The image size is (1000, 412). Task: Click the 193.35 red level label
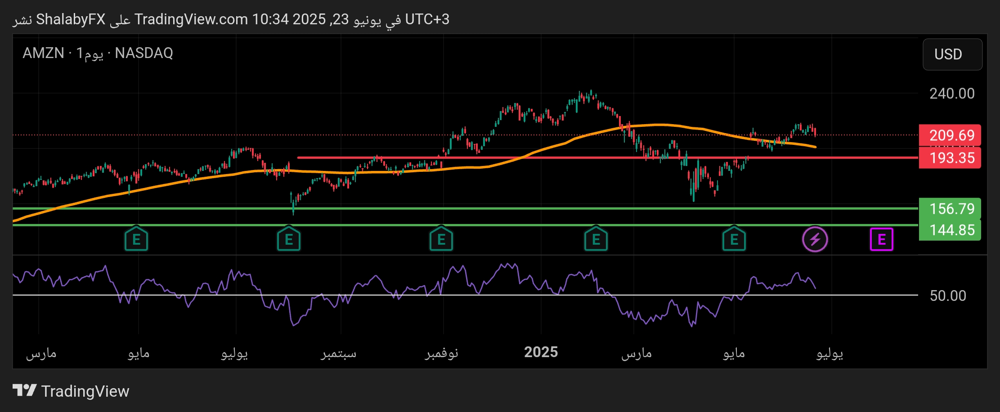pyautogui.click(x=950, y=158)
